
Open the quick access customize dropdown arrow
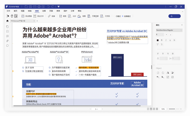click(59, 7)
